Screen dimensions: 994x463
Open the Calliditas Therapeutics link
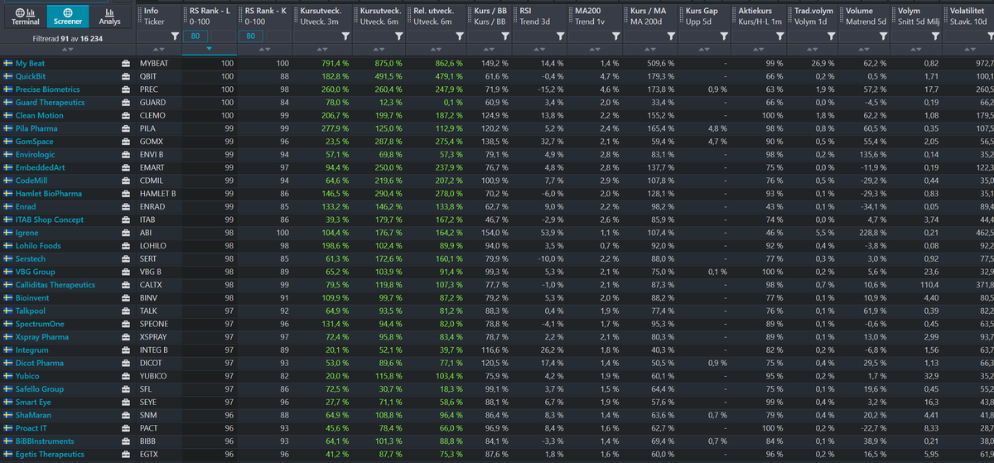coord(55,285)
